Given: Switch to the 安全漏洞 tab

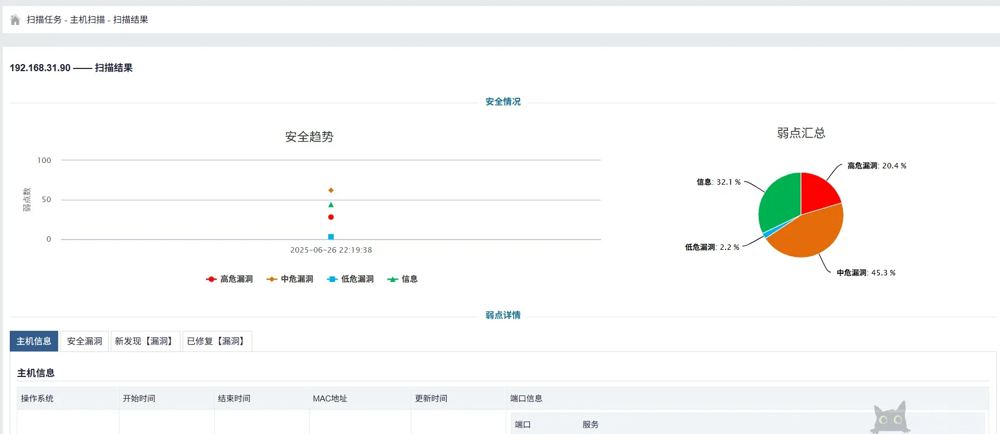Looking at the screenshot, I should 84,341.
